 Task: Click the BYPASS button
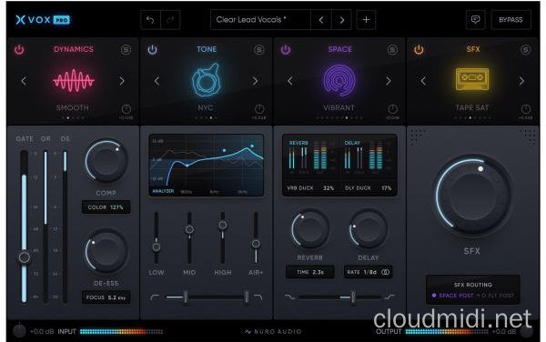(511, 20)
